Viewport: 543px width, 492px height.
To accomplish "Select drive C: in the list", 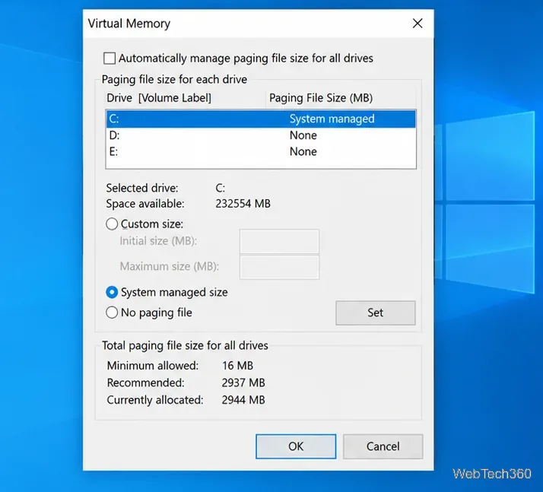I will tap(261, 119).
